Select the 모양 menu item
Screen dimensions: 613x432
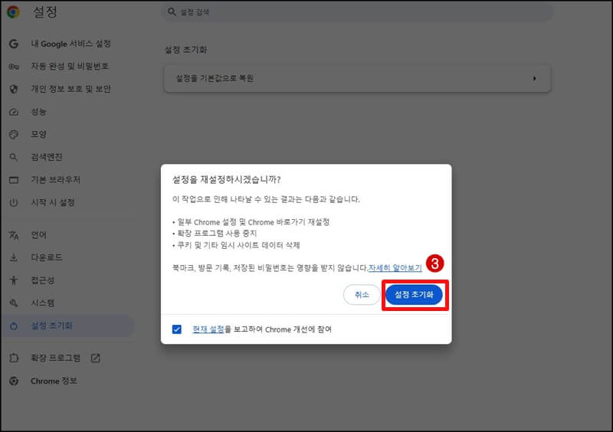tap(39, 135)
